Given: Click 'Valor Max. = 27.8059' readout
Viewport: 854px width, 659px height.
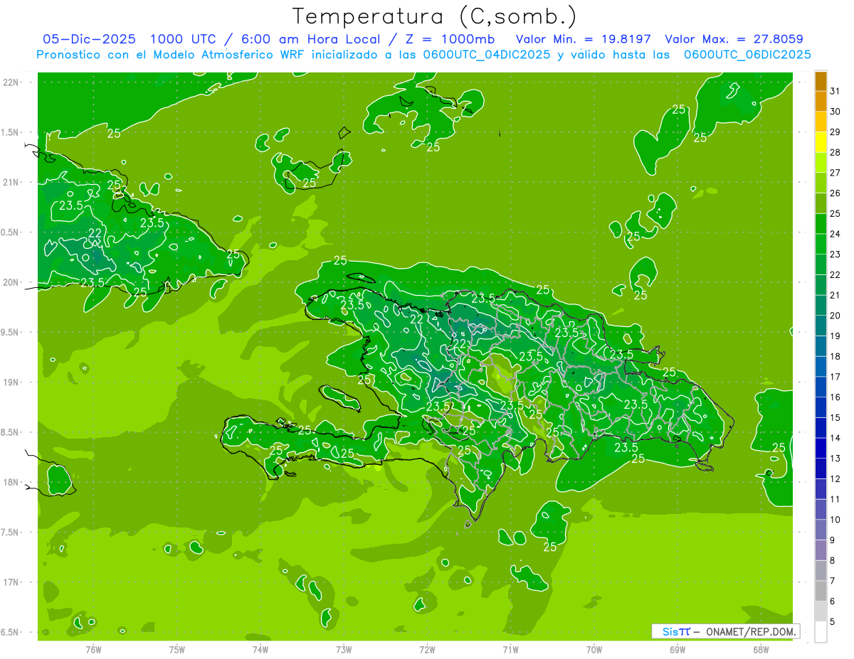Looking at the screenshot, I should click(734, 39).
